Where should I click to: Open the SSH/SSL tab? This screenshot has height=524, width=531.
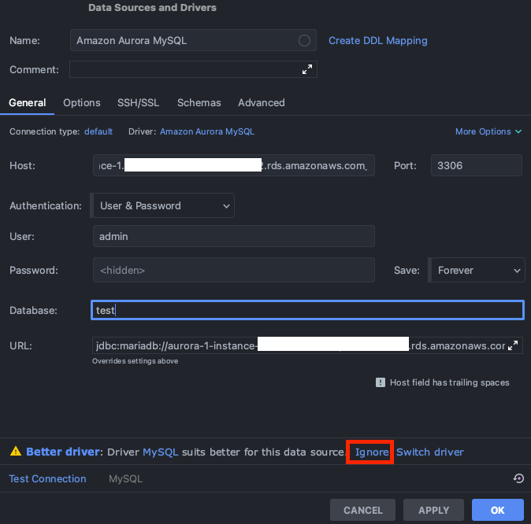click(138, 103)
